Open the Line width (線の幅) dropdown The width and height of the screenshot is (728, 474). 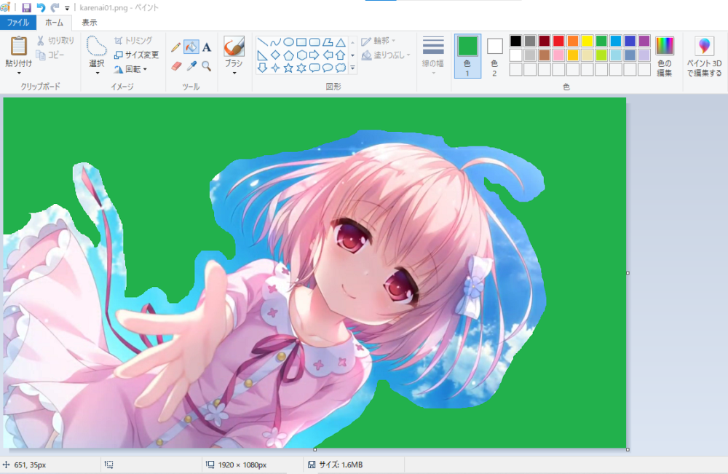(433, 56)
